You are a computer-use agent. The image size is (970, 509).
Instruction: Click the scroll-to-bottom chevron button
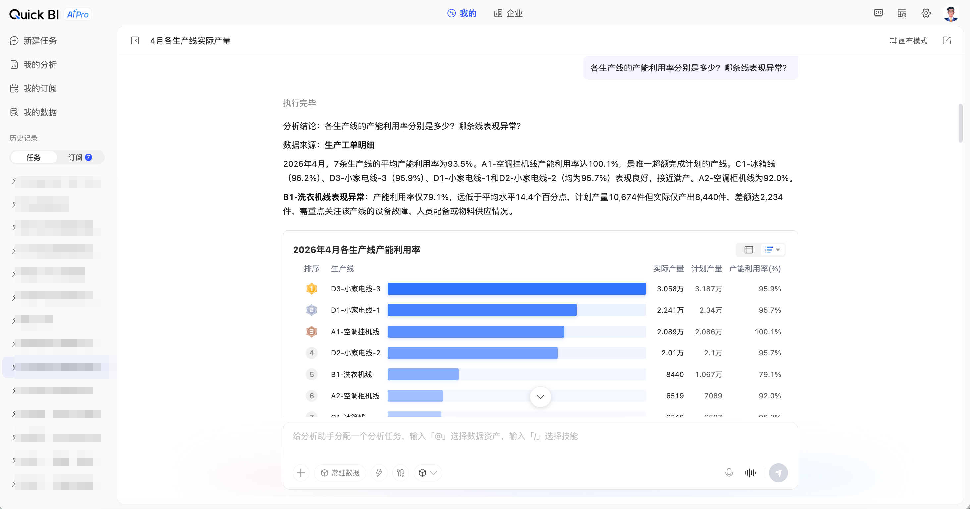point(540,397)
